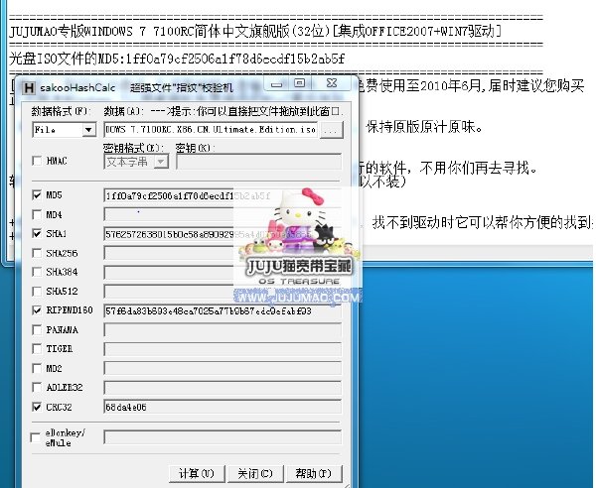This screenshot has width=596, height=488.
Task: Click the eDonkey/eMule result field
Action: (x=223, y=437)
